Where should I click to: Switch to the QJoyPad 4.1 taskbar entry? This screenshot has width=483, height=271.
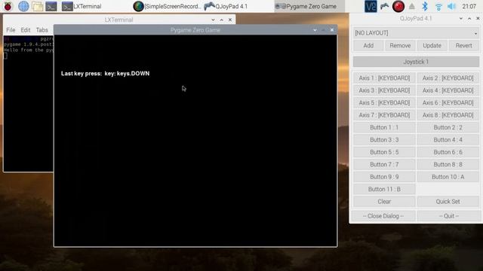point(226,6)
